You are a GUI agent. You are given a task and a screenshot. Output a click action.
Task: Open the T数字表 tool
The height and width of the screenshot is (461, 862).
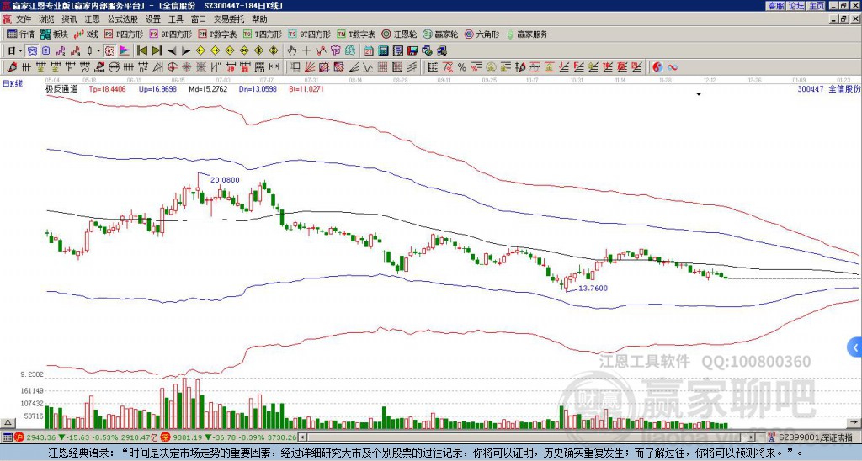coord(356,34)
